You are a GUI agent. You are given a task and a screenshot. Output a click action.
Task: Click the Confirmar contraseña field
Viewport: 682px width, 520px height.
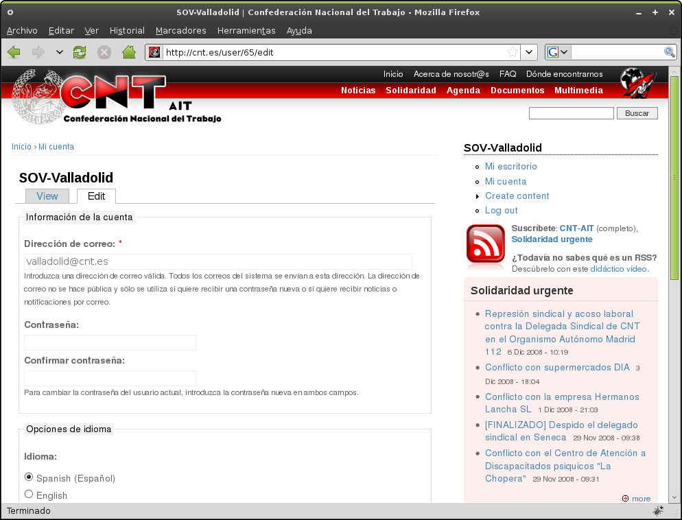(x=110, y=378)
